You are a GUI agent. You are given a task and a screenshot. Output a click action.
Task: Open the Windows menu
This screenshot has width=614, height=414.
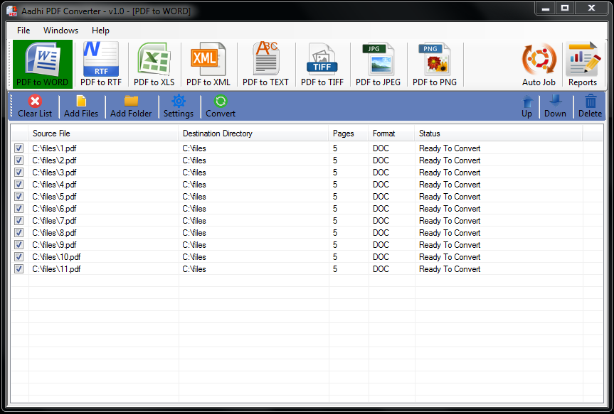pos(60,31)
